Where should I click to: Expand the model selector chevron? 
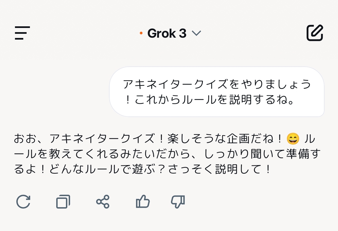(196, 34)
